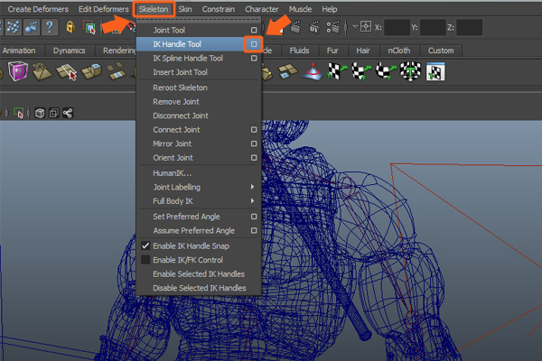The image size is (542, 361).
Task: Click the purple cube shelf icon
Action: (18, 71)
